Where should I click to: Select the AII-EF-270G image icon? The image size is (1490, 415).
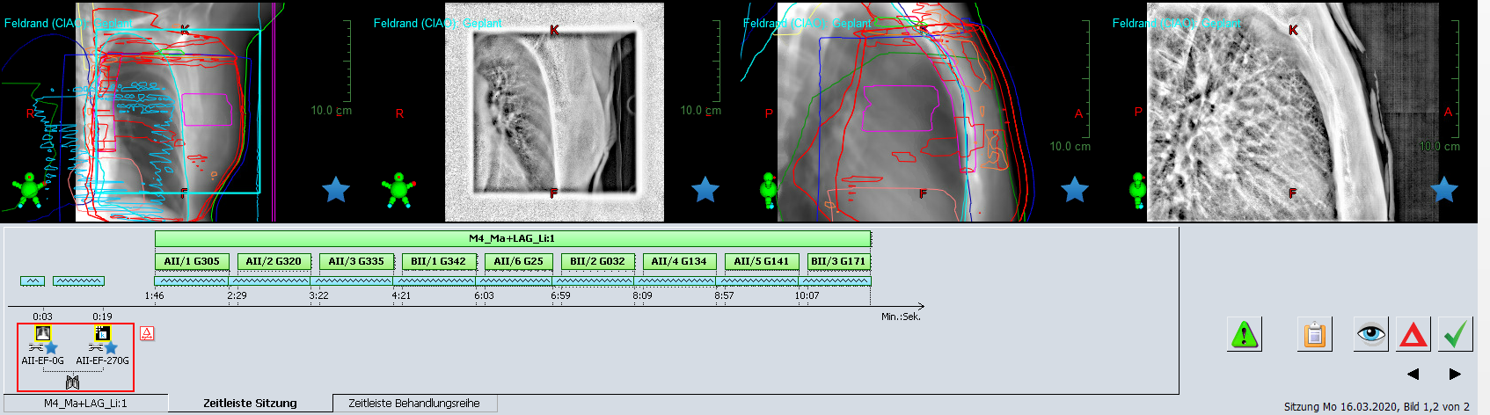tap(102, 333)
